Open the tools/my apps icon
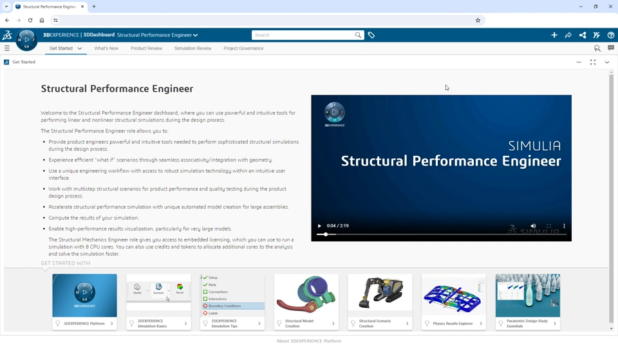This screenshot has width=618, height=347. point(597,35)
